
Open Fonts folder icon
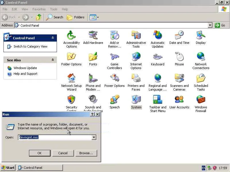pyautogui.click(x=93, y=57)
